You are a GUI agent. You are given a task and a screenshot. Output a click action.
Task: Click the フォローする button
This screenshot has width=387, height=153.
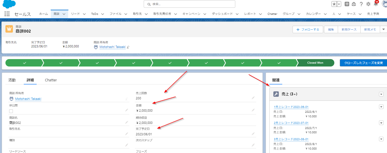tap(308, 29)
